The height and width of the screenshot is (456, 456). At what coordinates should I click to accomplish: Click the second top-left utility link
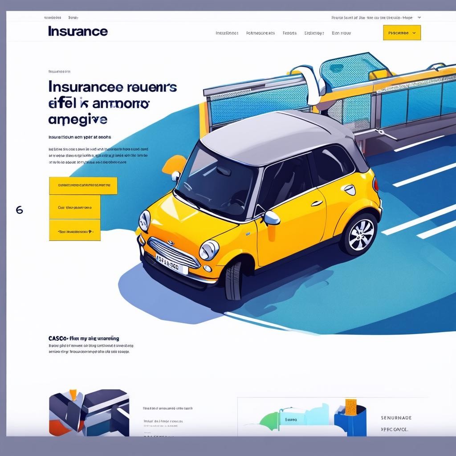[73, 18]
